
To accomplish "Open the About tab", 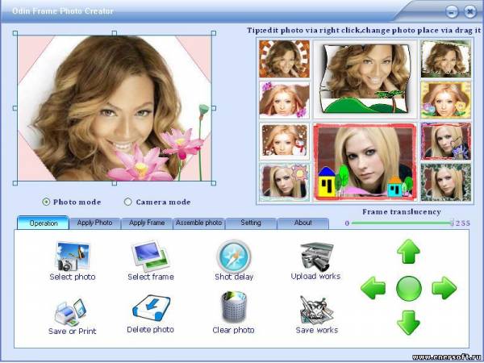I will click(x=302, y=223).
